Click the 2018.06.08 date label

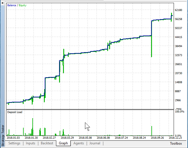103,138
